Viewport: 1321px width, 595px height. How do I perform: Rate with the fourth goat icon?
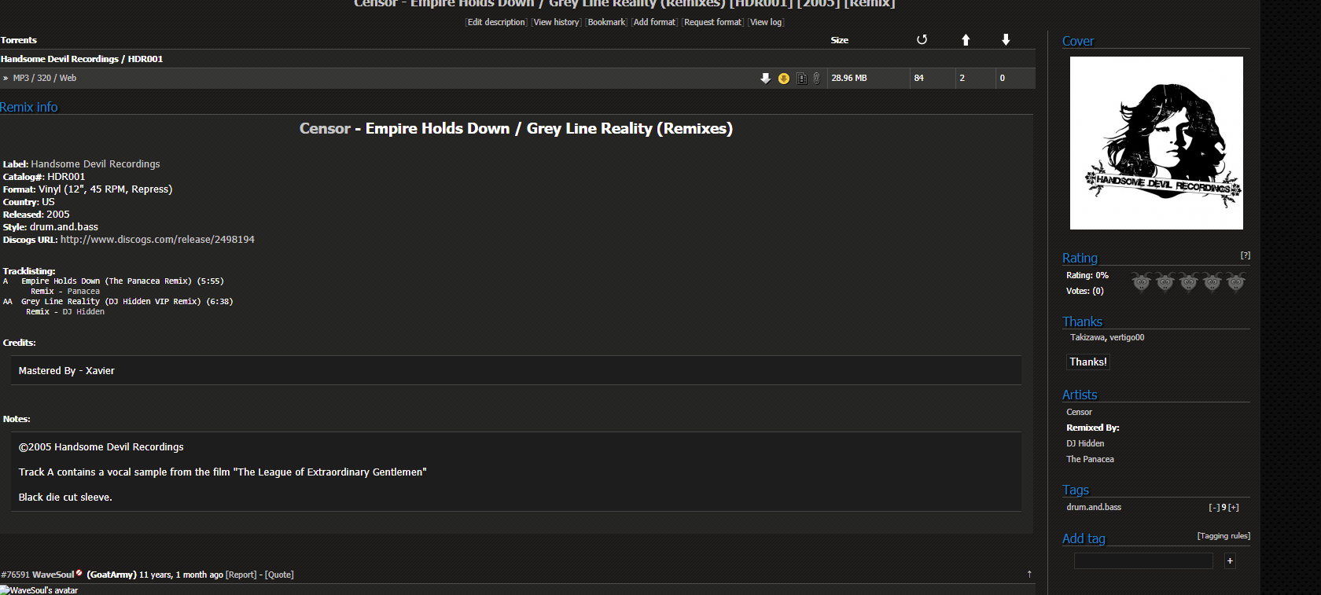[x=1212, y=282]
